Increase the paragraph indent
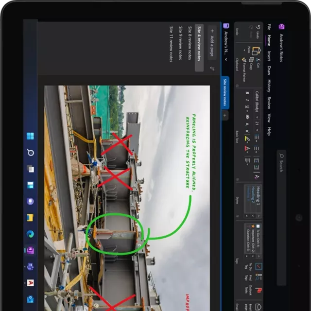This screenshot has height=311, width=311. tap(257, 167)
